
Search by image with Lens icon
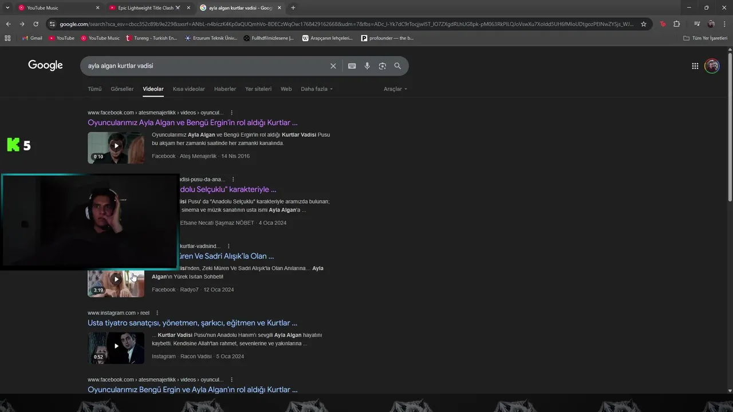[383, 66]
